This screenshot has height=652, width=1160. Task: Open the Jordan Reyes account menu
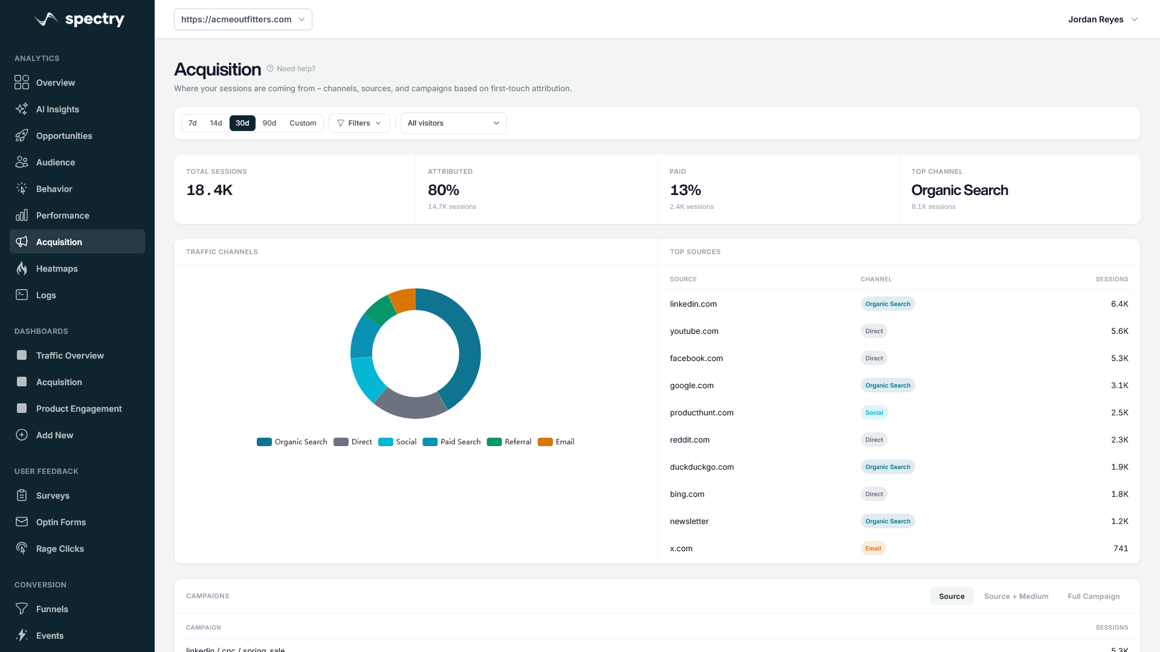pos(1103,19)
